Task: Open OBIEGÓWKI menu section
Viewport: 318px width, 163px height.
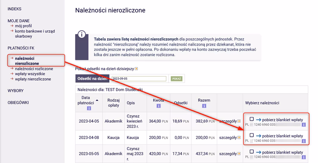Action: [18, 103]
